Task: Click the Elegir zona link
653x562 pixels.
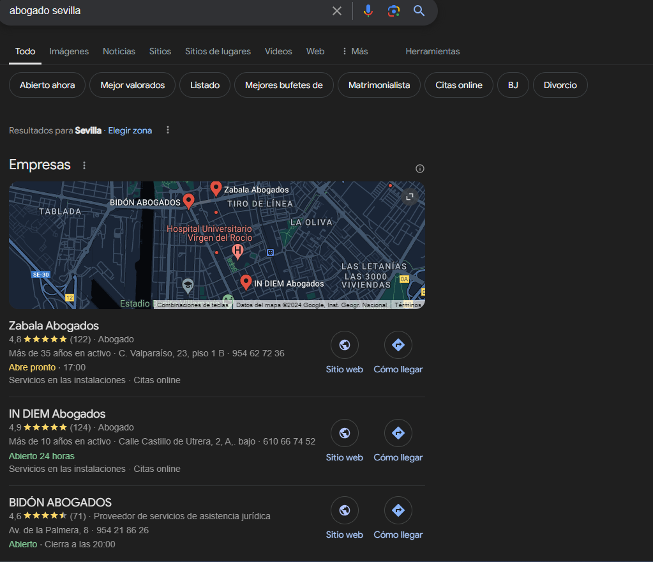Action: (130, 130)
